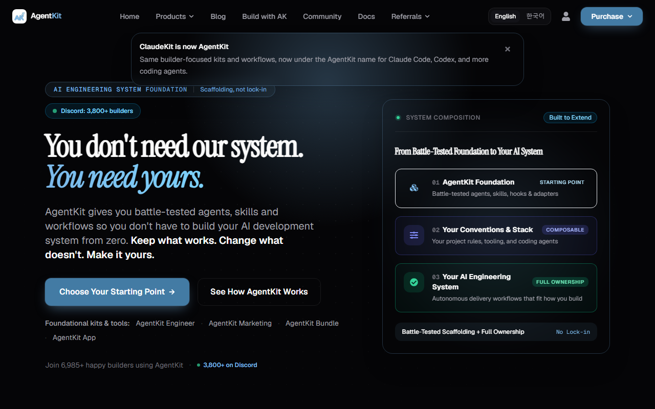Open the Blog page

[218, 16]
